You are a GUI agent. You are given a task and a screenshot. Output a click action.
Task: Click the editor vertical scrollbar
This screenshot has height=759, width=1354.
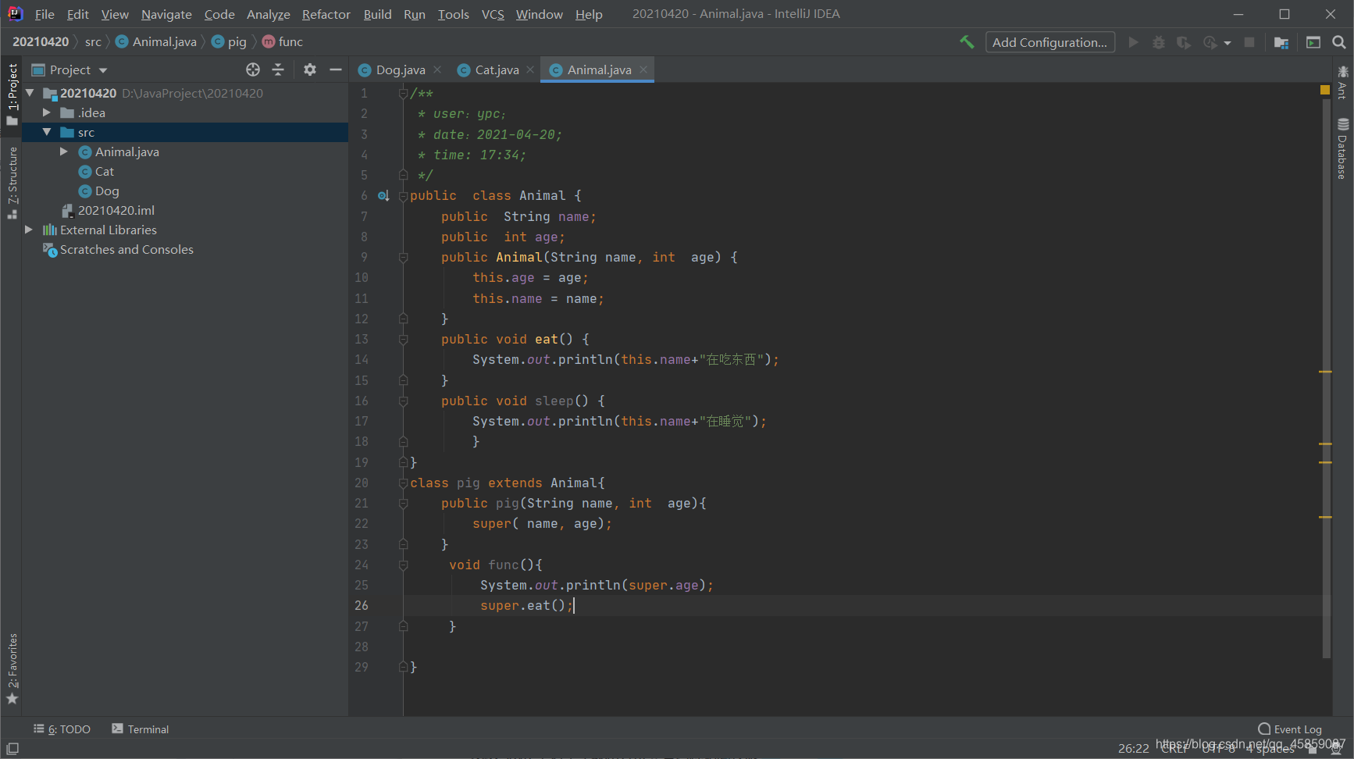coord(1326,377)
